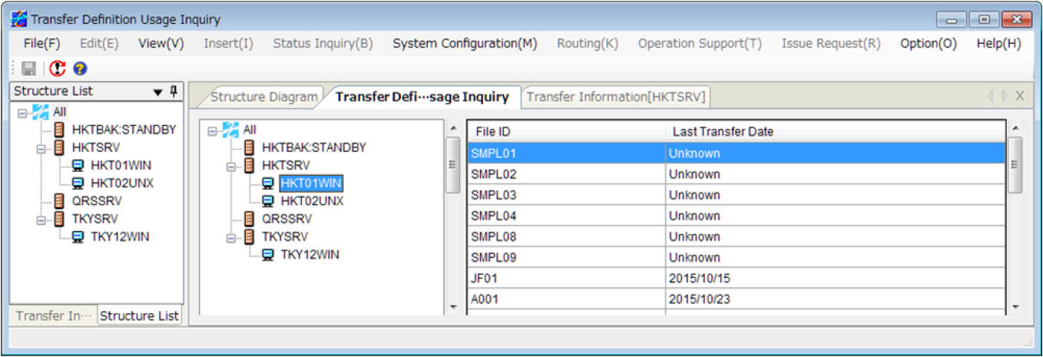Open the View(V) menu
The width and height of the screenshot is (1043, 357).
click(x=161, y=44)
